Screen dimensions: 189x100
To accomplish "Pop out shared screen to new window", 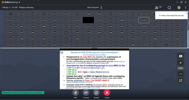I will pos(180,81).
